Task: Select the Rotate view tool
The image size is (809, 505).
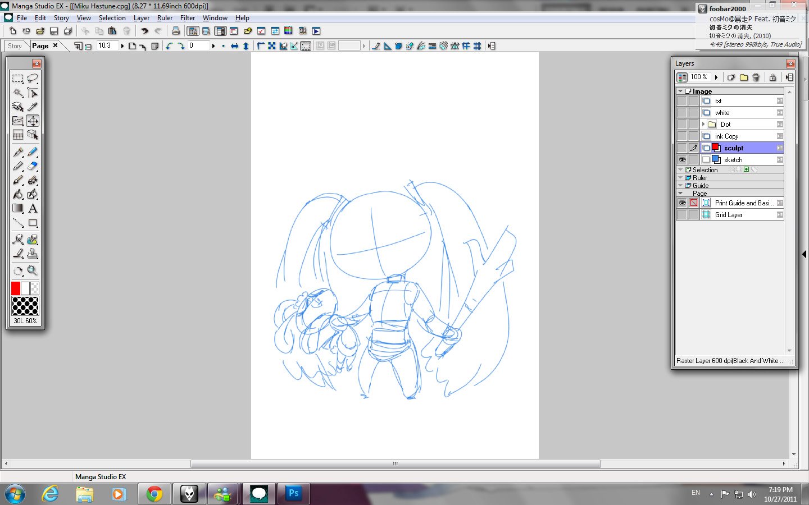Action: (18, 271)
